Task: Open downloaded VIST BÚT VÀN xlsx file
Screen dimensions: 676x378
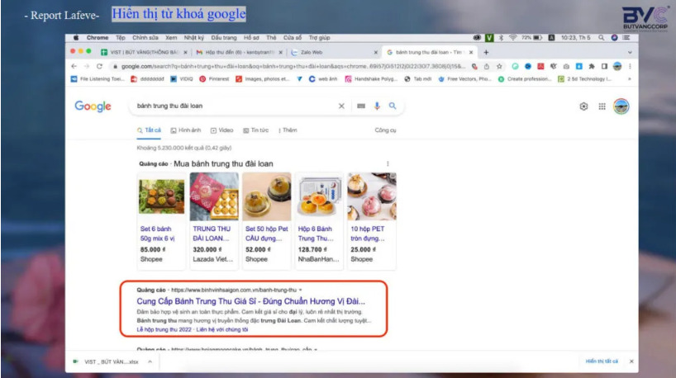Action: 106,361
